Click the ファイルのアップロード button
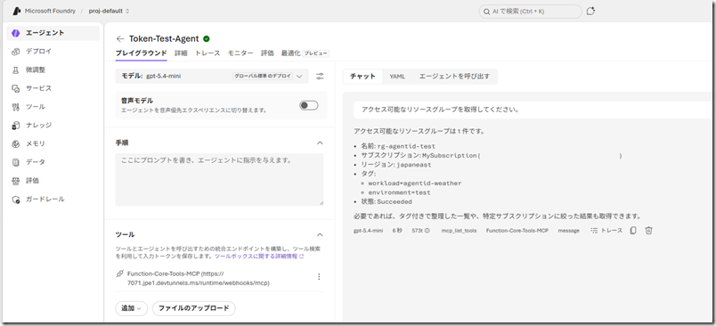 (193, 308)
